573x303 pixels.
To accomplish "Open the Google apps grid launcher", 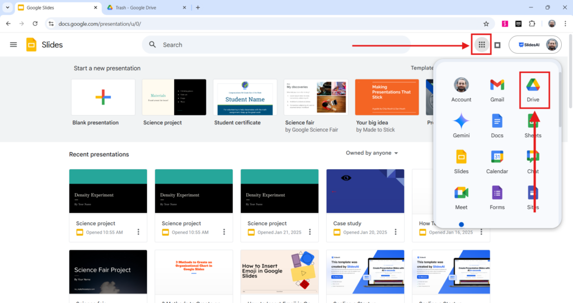I will 481,45.
